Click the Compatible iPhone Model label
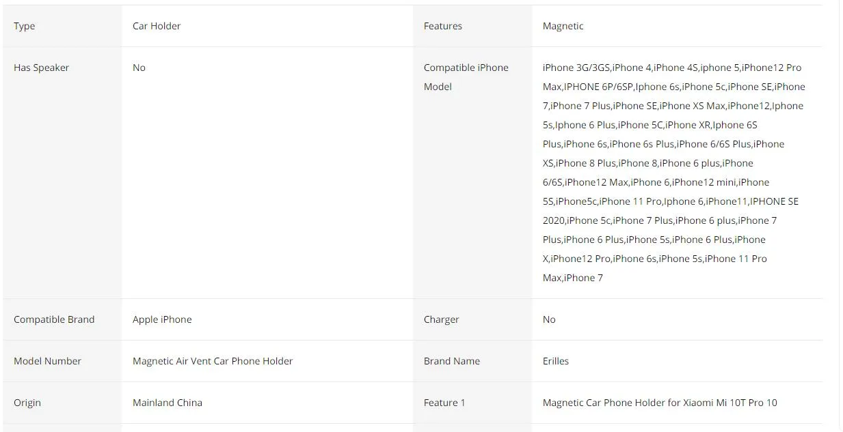This screenshot has height=432, width=843. click(466, 77)
